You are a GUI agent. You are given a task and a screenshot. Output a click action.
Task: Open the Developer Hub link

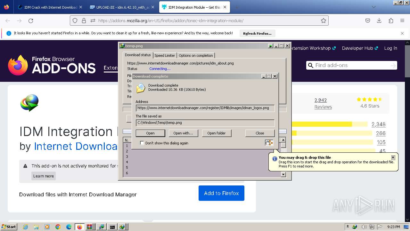(360, 48)
